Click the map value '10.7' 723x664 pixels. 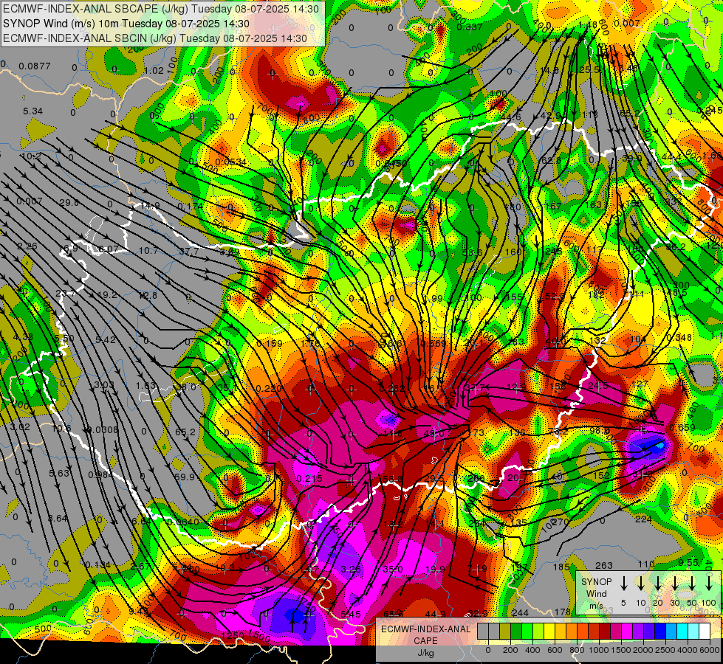[148, 251]
